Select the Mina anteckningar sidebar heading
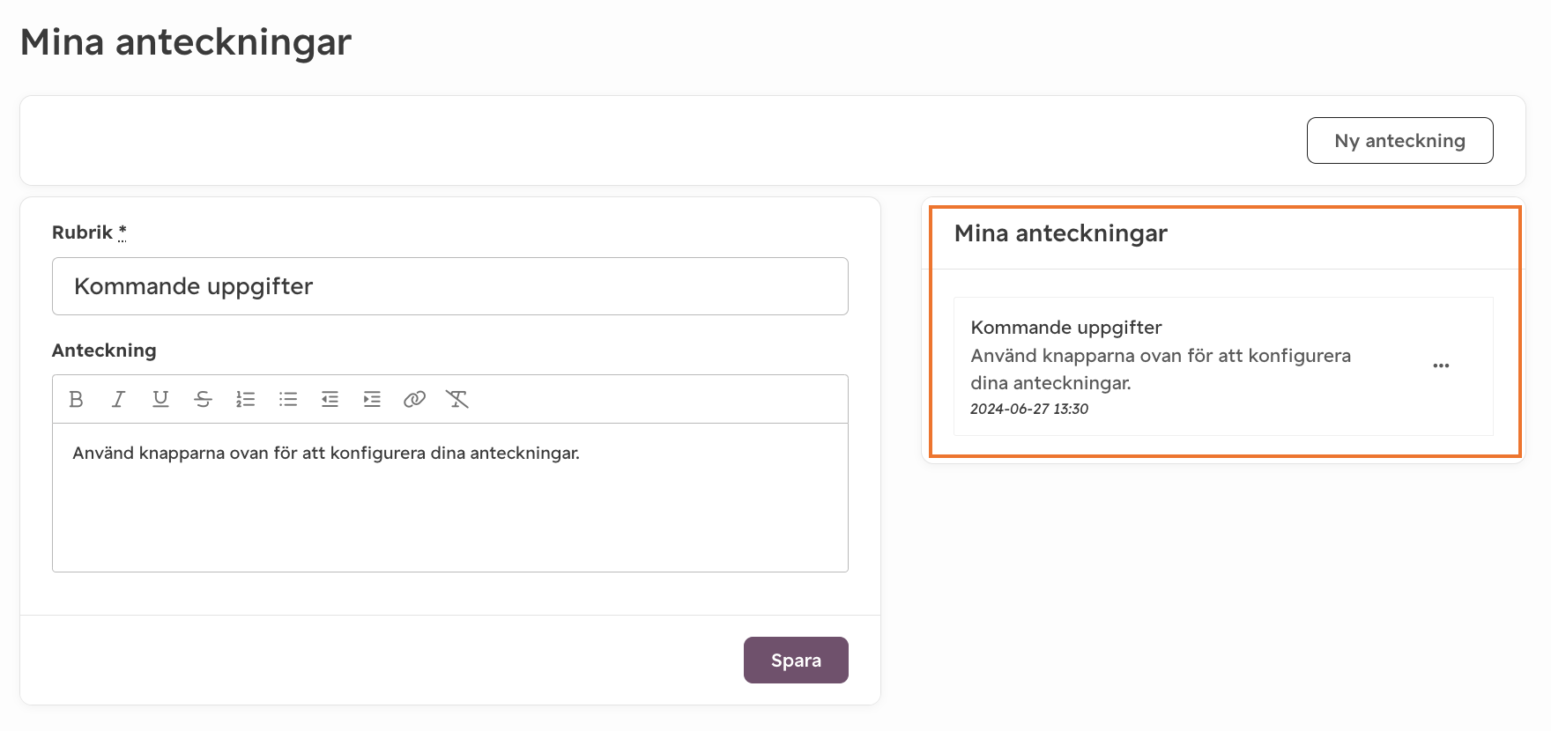 tap(1060, 233)
